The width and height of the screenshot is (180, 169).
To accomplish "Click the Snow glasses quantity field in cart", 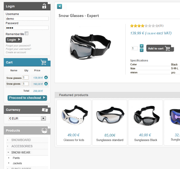I will 25,78.
